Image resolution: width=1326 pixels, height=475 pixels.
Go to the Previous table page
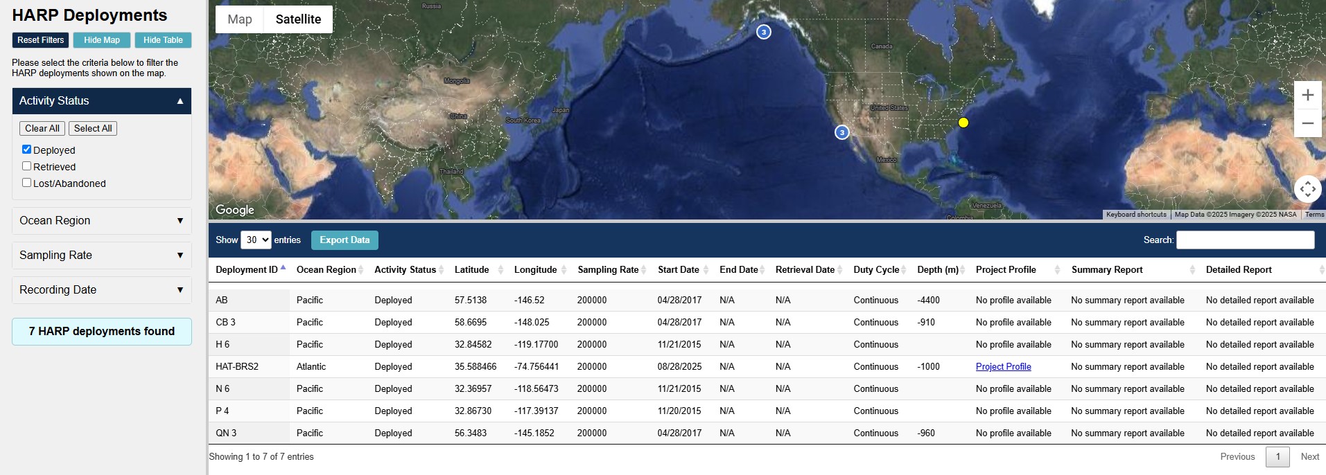[1237, 457]
